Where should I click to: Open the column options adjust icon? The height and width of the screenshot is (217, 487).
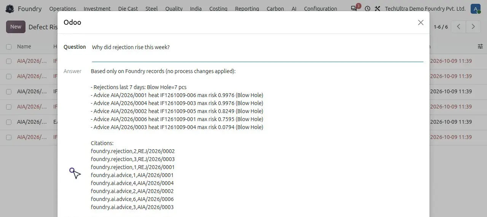(480, 46)
